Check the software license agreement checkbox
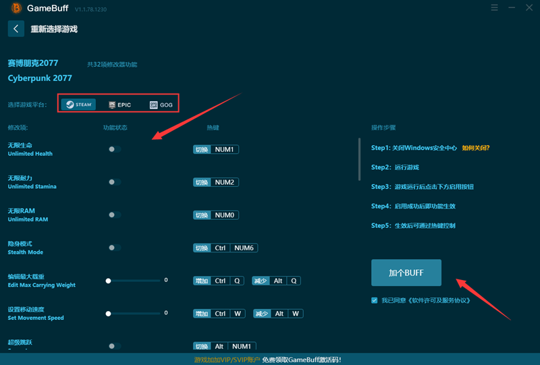This screenshot has width=540, height=365. pyautogui.click(x=375, y=300)
